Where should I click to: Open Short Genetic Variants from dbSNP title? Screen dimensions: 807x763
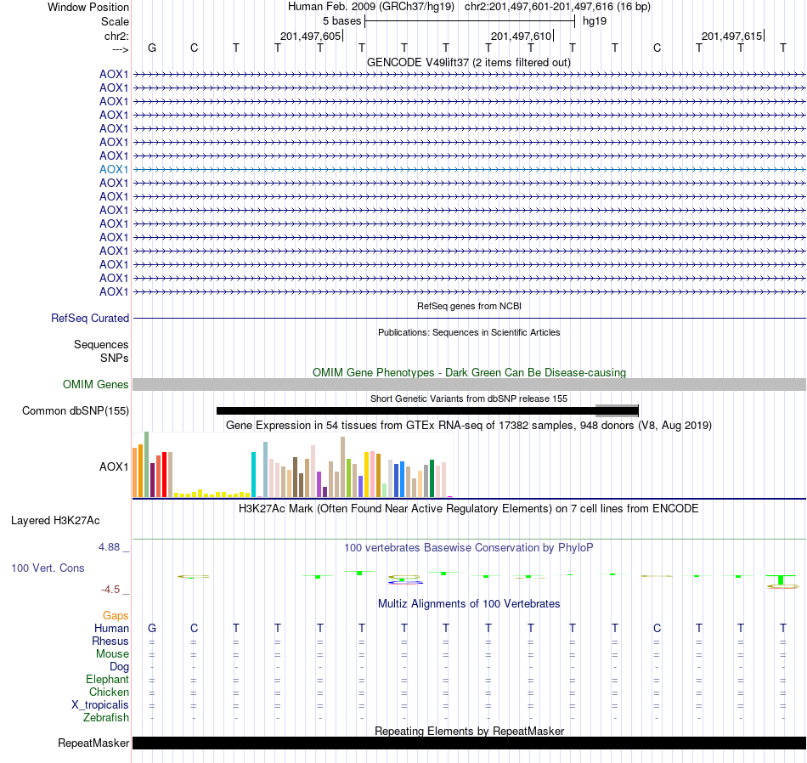469,398
